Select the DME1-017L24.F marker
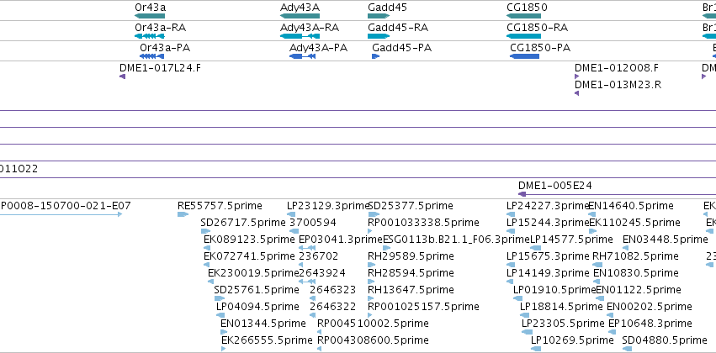 point(122,76)
